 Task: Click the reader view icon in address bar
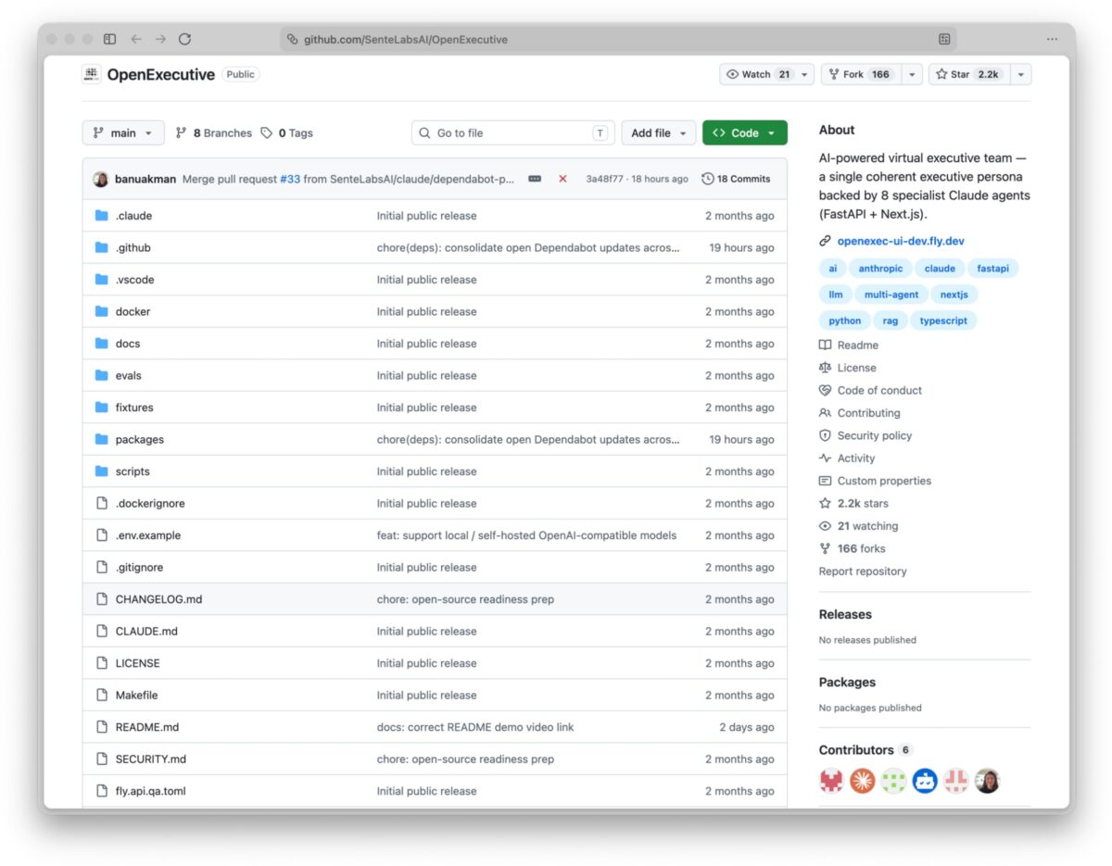coord(944,39)
